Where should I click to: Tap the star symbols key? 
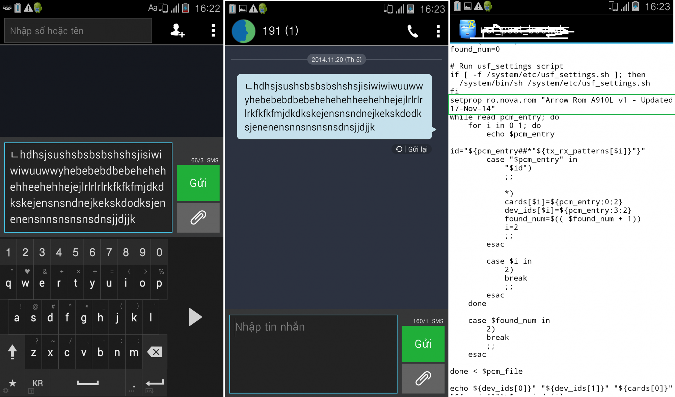(12, 383)
